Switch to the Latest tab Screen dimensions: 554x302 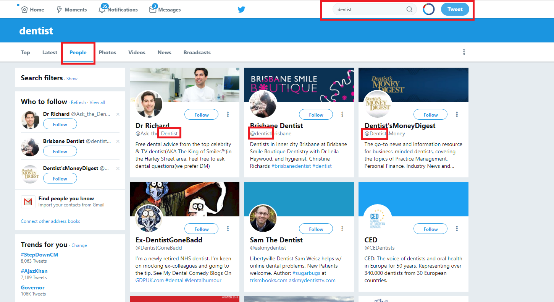[x=50, y=52]
